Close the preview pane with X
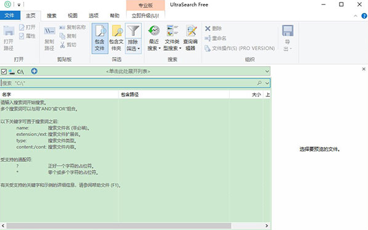Screen dimensions: 368x230 [364, 69]
